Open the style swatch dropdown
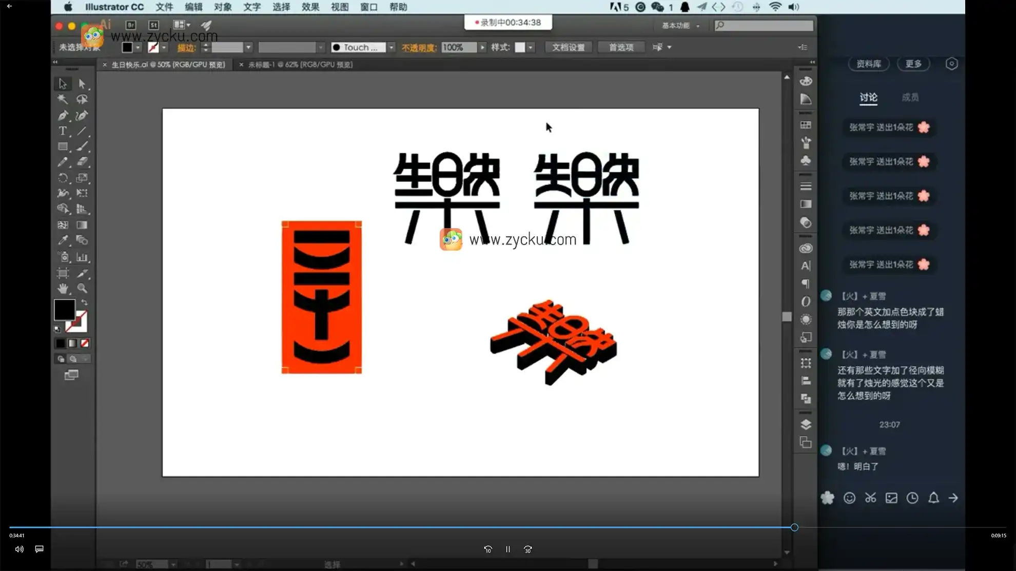 tap(531, 47)
